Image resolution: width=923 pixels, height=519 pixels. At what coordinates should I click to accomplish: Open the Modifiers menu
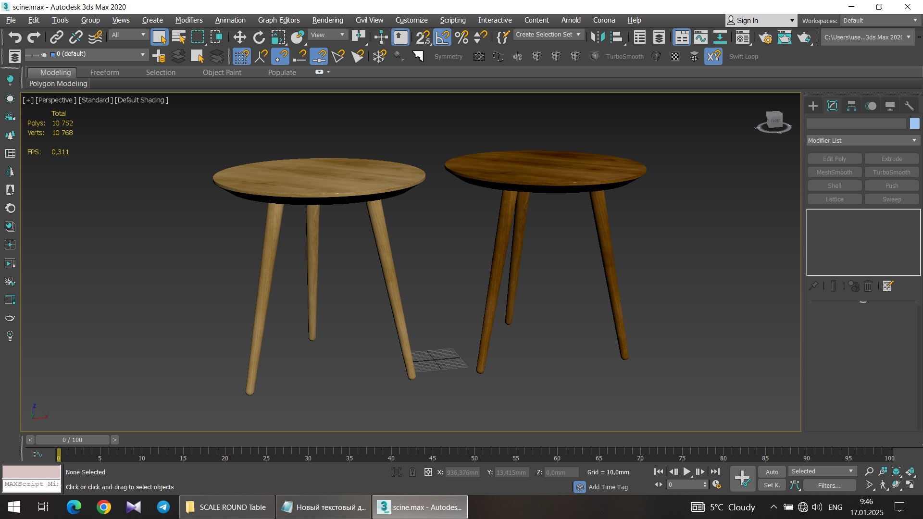[x=189, y=20]
